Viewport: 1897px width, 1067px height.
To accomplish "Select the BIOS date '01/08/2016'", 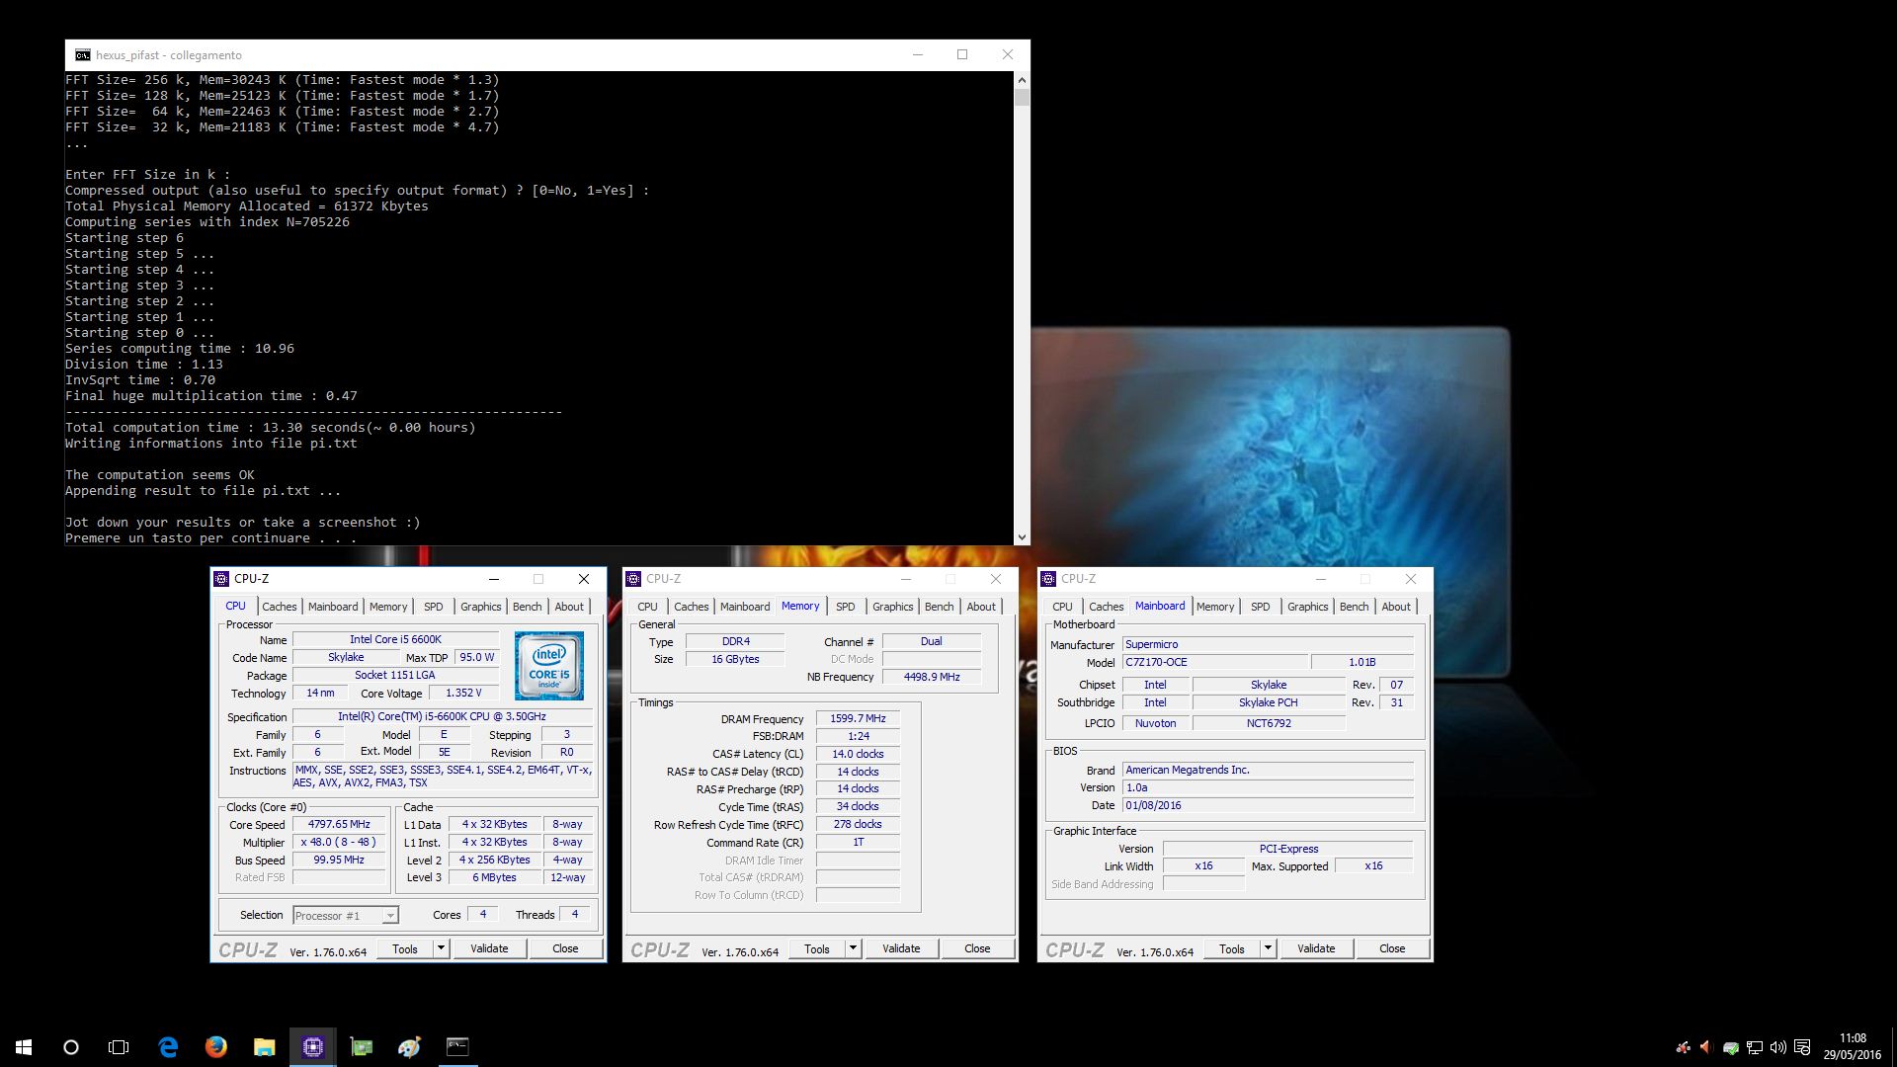I will click(x=1268, y=805).
